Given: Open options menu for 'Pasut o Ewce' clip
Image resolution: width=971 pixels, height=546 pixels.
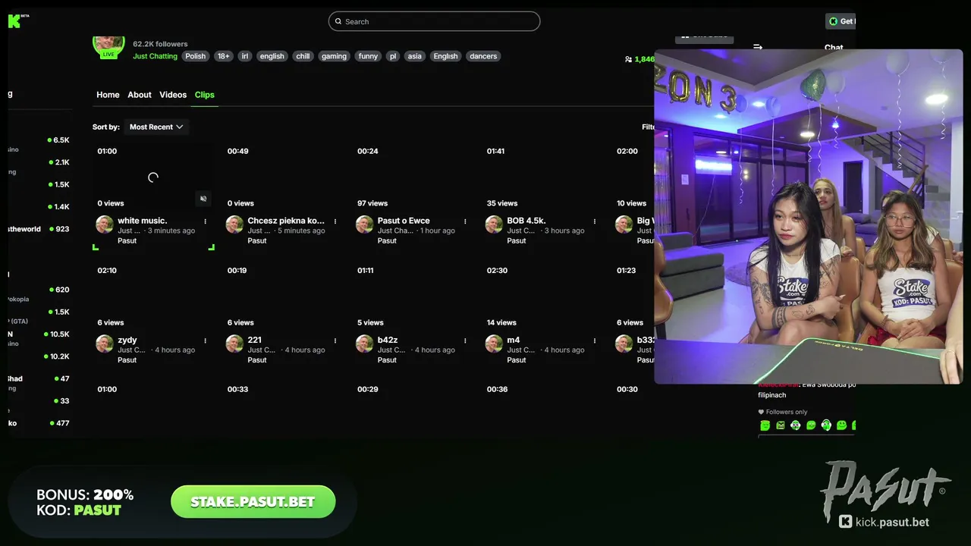Looking at the screenshot, I should click(465, 221).
